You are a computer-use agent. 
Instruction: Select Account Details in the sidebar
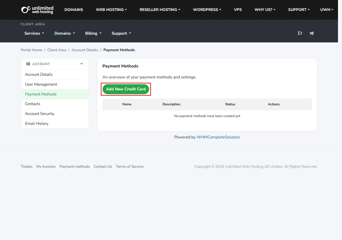pyautogui.click(x=55, y=74)
